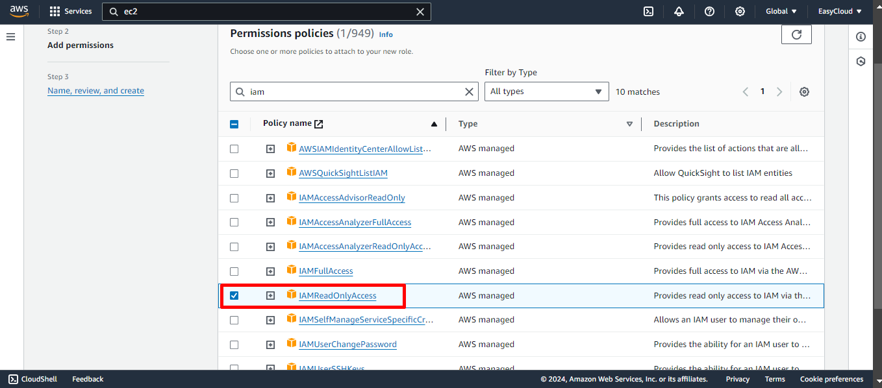Expand the IAMFullAccess policy row
This screenshot has height=388, width=882.
click(271, 271)
